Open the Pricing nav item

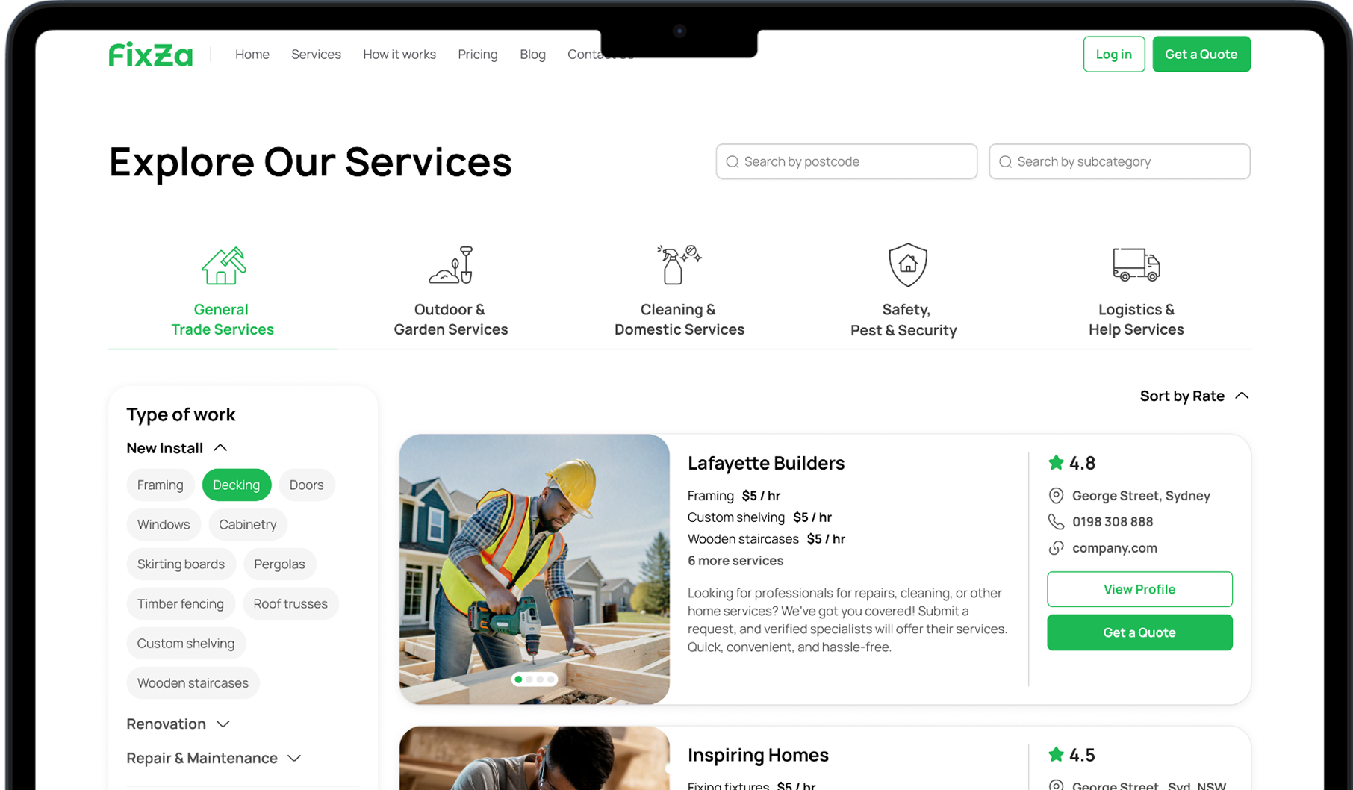pos(477,55)
